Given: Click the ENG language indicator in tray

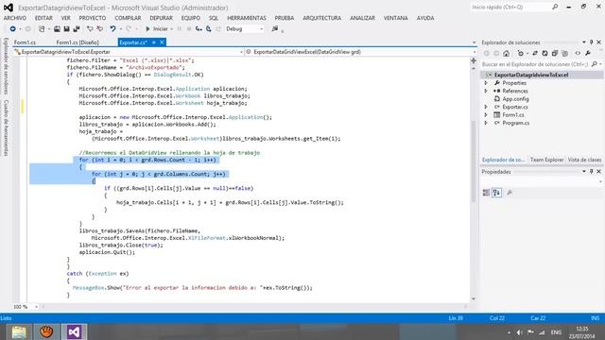Looking at the screenshot, I should click(556, 332).
